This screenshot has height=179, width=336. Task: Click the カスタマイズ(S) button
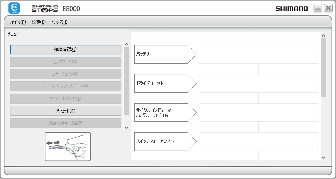click(65, 62)
